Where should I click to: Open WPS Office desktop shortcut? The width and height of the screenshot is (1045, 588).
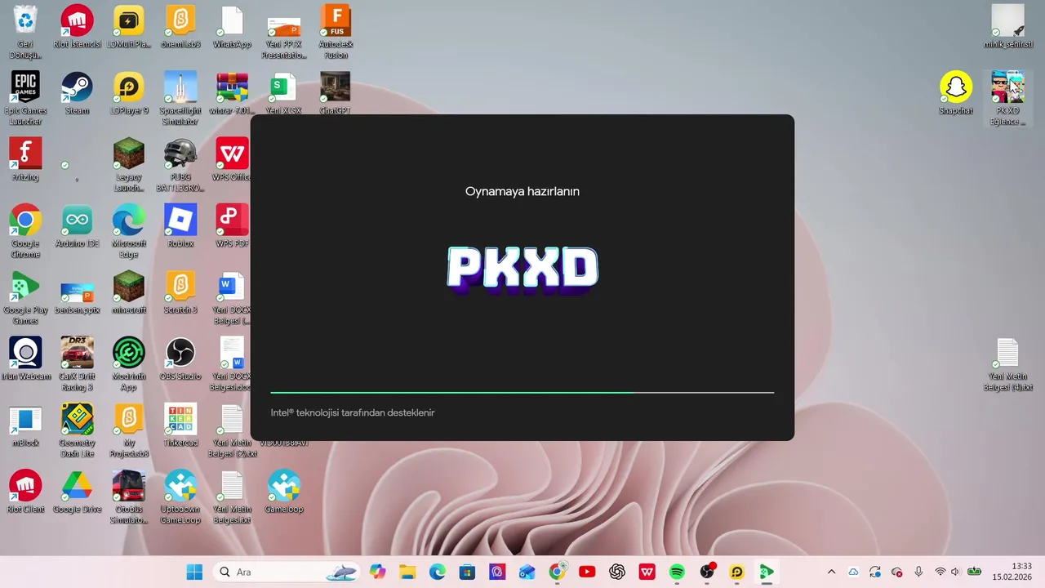coord(232,159)
